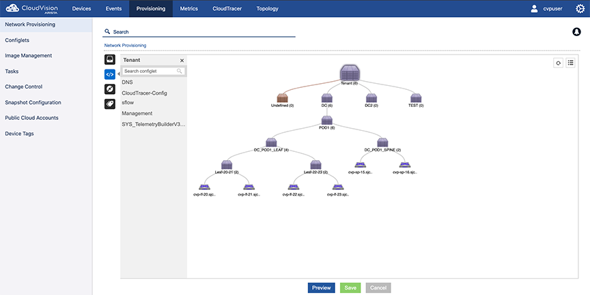Select the cvp-sp-16 switch device
Screen dimensions: 590x295
405,165
